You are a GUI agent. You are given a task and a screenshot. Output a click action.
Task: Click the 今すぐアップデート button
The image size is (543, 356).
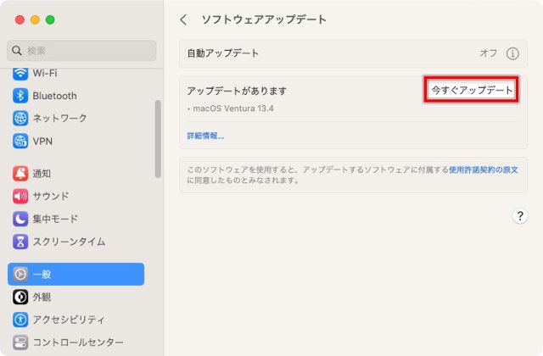(472, 91)
